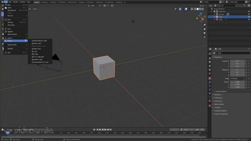Toggle camera view icon in viewport
This screenshot has height=141, width=251.
pyautogui.click(x=204, y=33)
